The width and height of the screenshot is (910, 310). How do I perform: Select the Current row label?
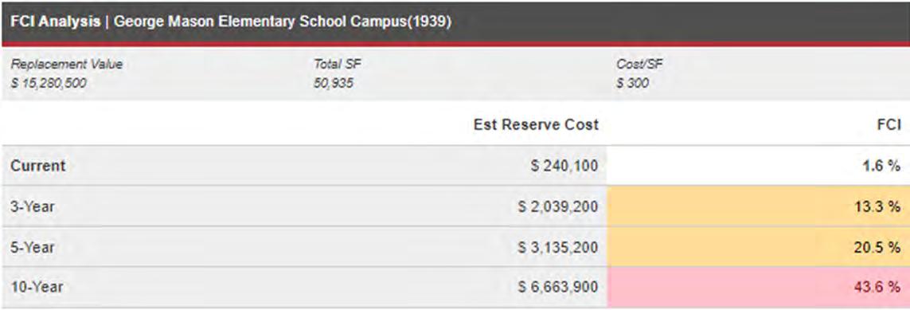pos(37,166)
